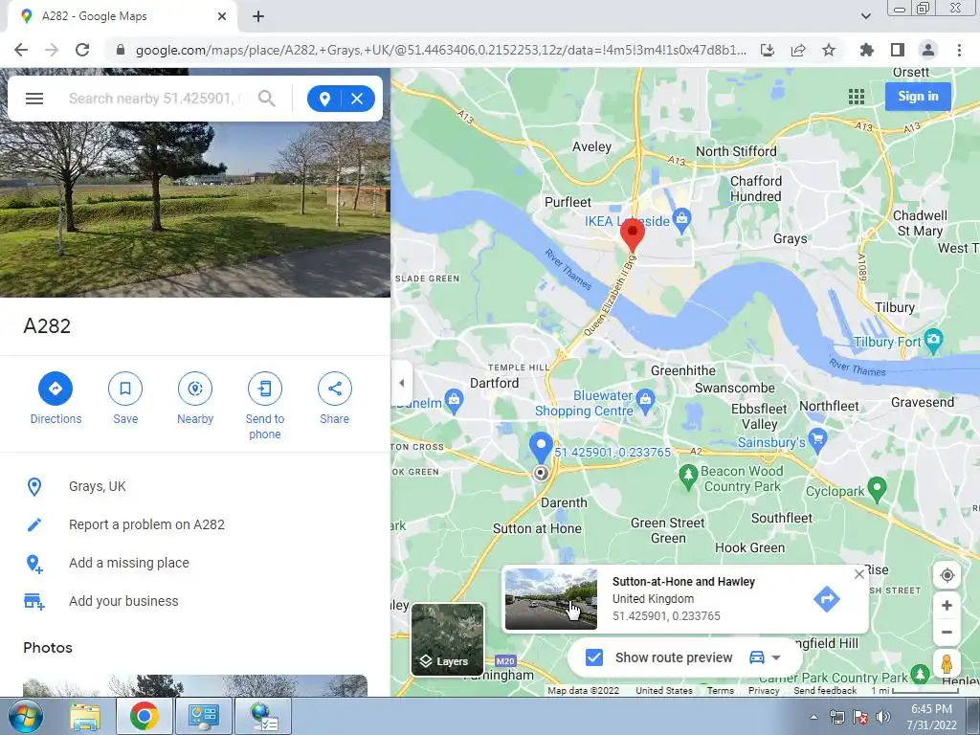Zoom in the map
Image resolution: width=980 pixels, height=735 pixels.
coord(947,605)
